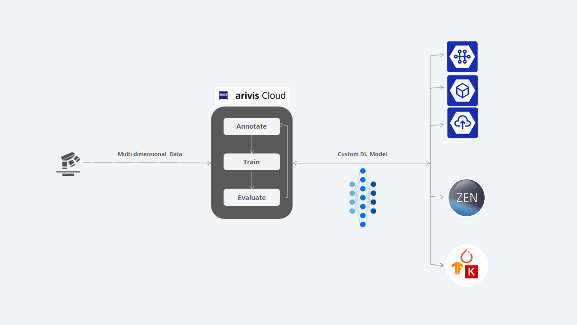Click the ZEISS logo badge
The height and width of the screenshot is (325, 577).
coord(223,95)
